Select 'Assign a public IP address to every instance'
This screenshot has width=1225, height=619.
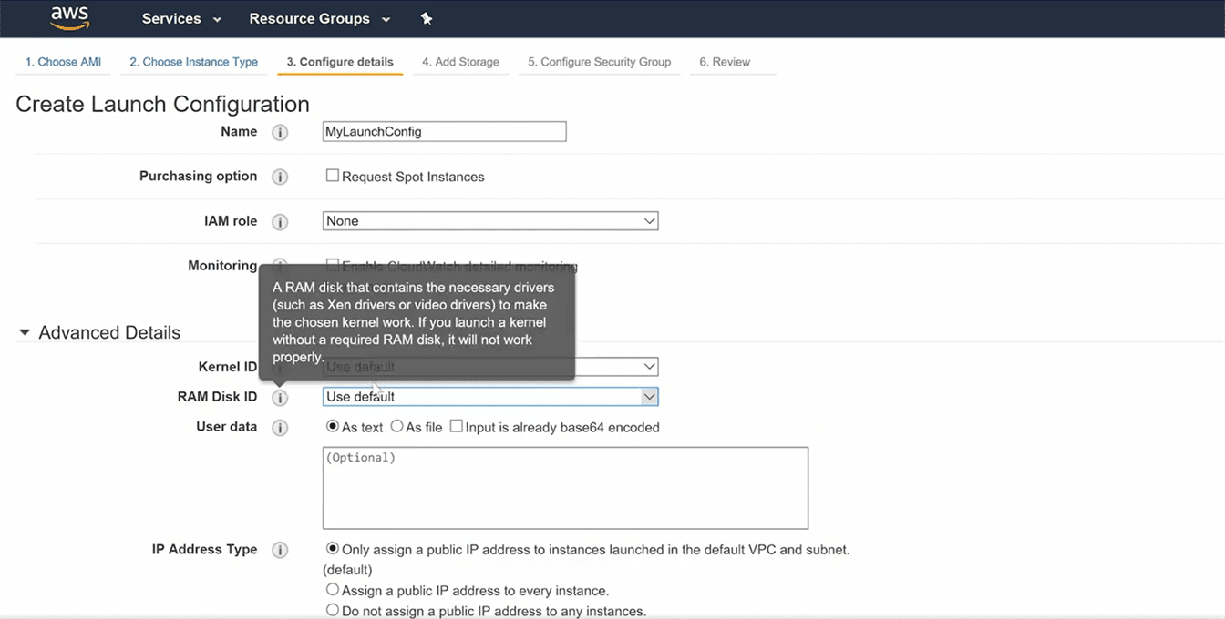click(x=333, y=590)
